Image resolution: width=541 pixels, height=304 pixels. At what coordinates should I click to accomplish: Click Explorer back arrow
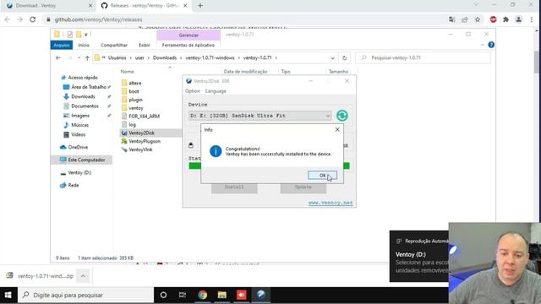point(58,58)
